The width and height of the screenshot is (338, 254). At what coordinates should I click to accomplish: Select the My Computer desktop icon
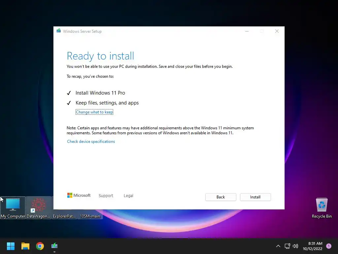click(x=13, y=208)
